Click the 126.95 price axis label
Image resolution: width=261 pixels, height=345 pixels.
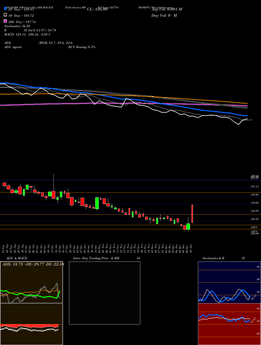255,219
